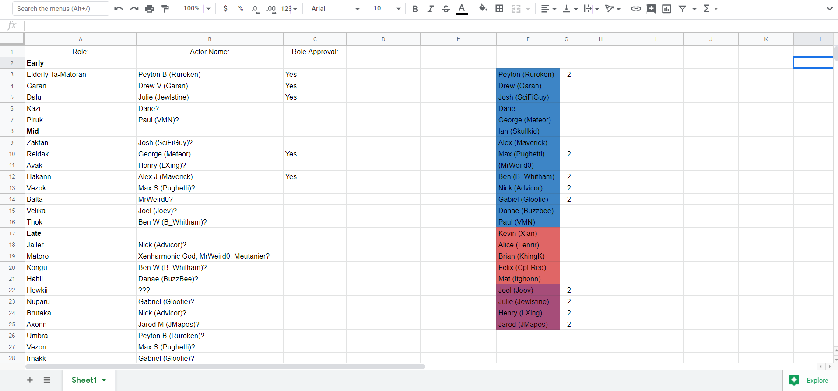This screenshot has height=391, width=838.
Task: Select the blue cell 'Peyton (Ruroken)'
Action: coord(528,74)
